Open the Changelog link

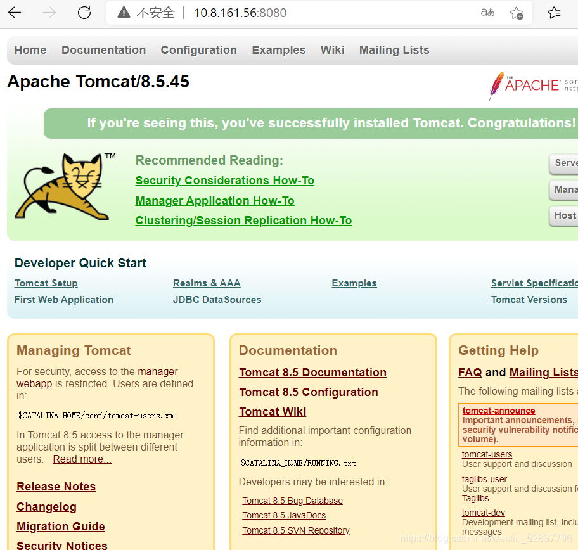46,507
